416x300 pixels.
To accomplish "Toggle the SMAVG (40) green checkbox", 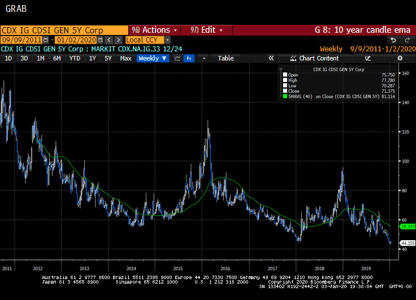I will click(285, 96).
